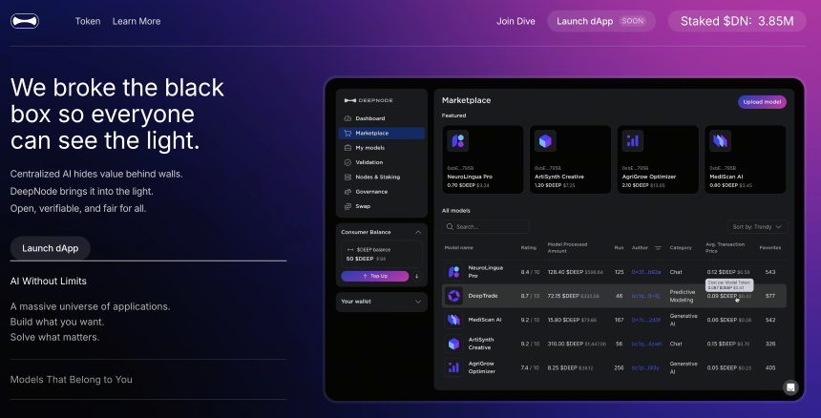Select the Dashboard sidebar label
The height and width of the screenshot is (418, 821).
point(370,118)
